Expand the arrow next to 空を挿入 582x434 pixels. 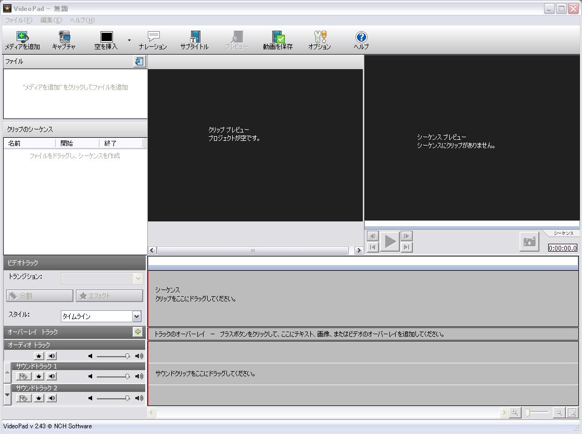129,40
